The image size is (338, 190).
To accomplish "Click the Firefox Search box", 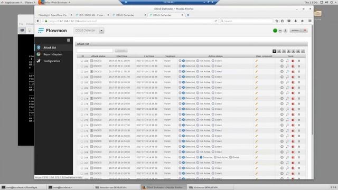I will (247, 21).
